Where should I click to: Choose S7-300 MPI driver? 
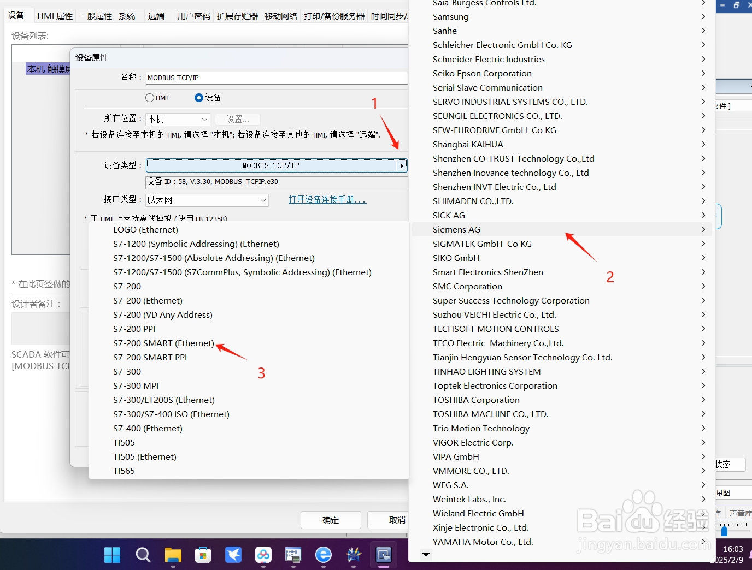point(136,386)
